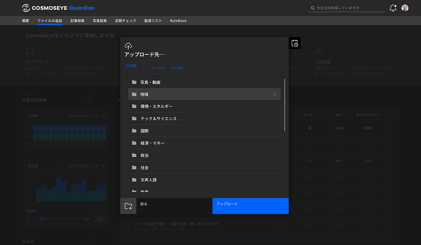The width and height of the screenshot is (421, 245).
Task: Click the user avatar in the top-right corner
Action: pos(404,8)
